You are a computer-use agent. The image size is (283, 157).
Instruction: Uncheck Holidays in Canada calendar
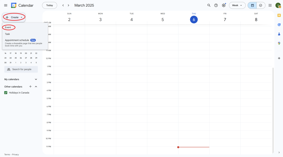point(6,93)
